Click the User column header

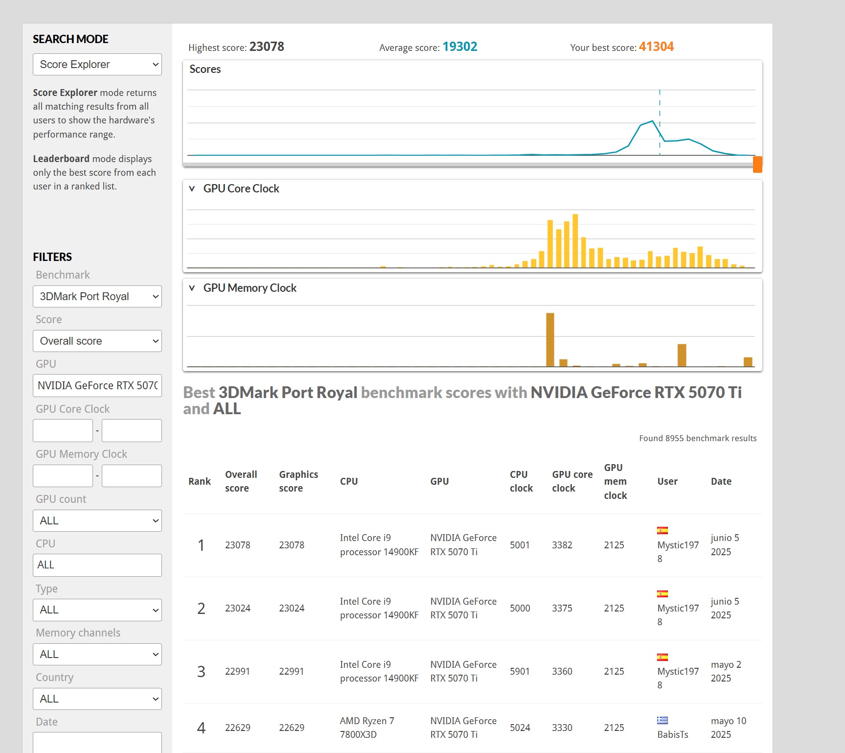click(667, 481)
